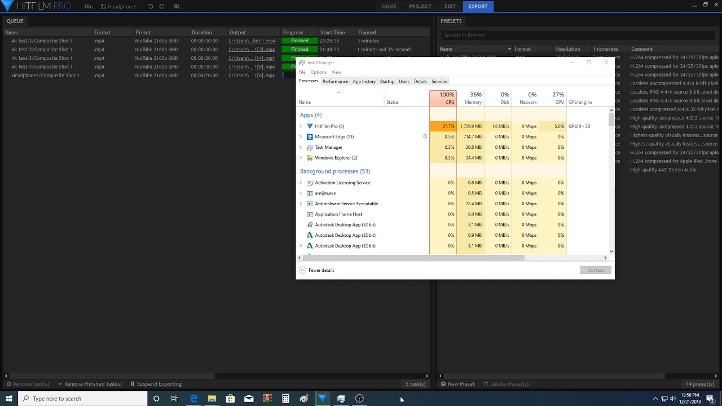This screenshot has width=722, height=406.
Task: Sort processes by GPU column header
Action: (x=553, y=98)
